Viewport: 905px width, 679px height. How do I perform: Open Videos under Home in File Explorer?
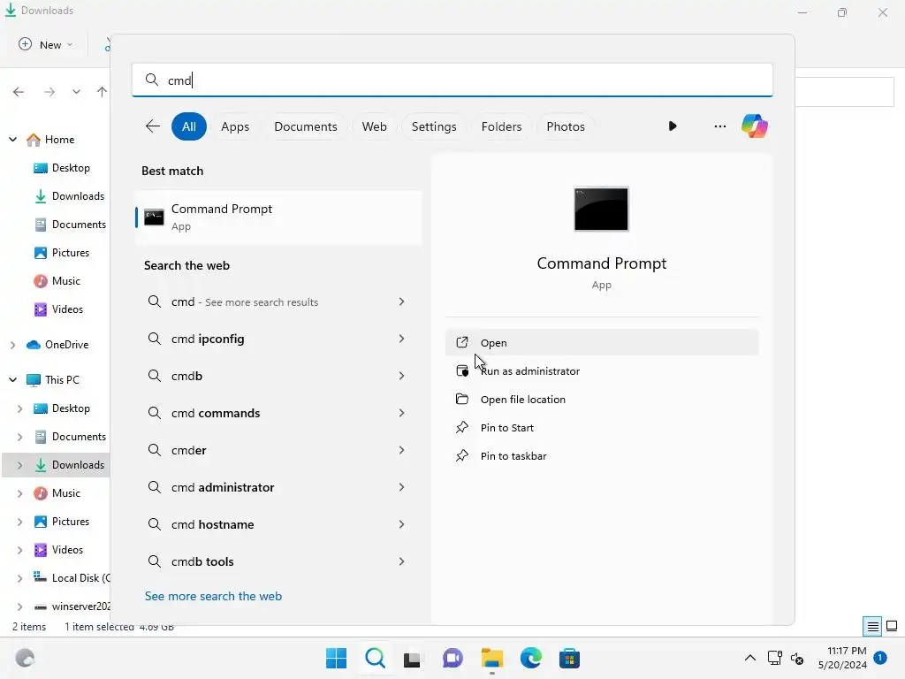coord(58,309)
